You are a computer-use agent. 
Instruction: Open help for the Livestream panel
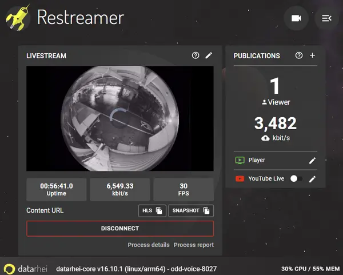pyautogui.click(x=196, y=55)
